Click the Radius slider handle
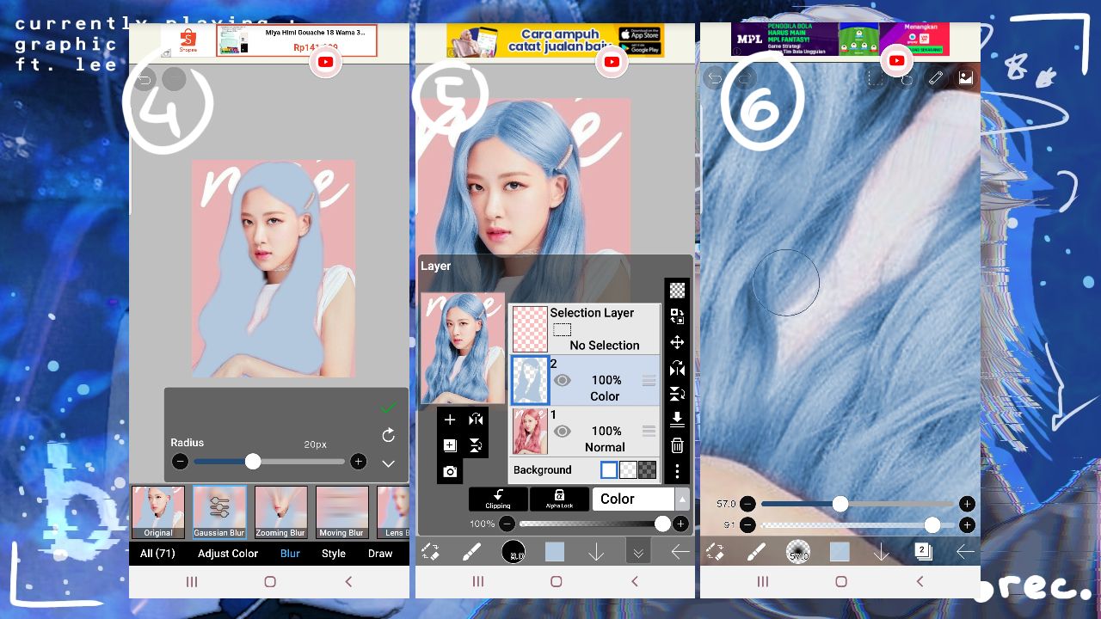This screenshot has width=1101, height=619. coord(253,462)
